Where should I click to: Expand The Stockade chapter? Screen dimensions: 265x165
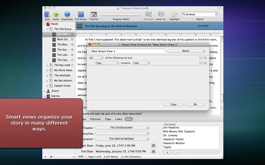click(x=47, y=76)
